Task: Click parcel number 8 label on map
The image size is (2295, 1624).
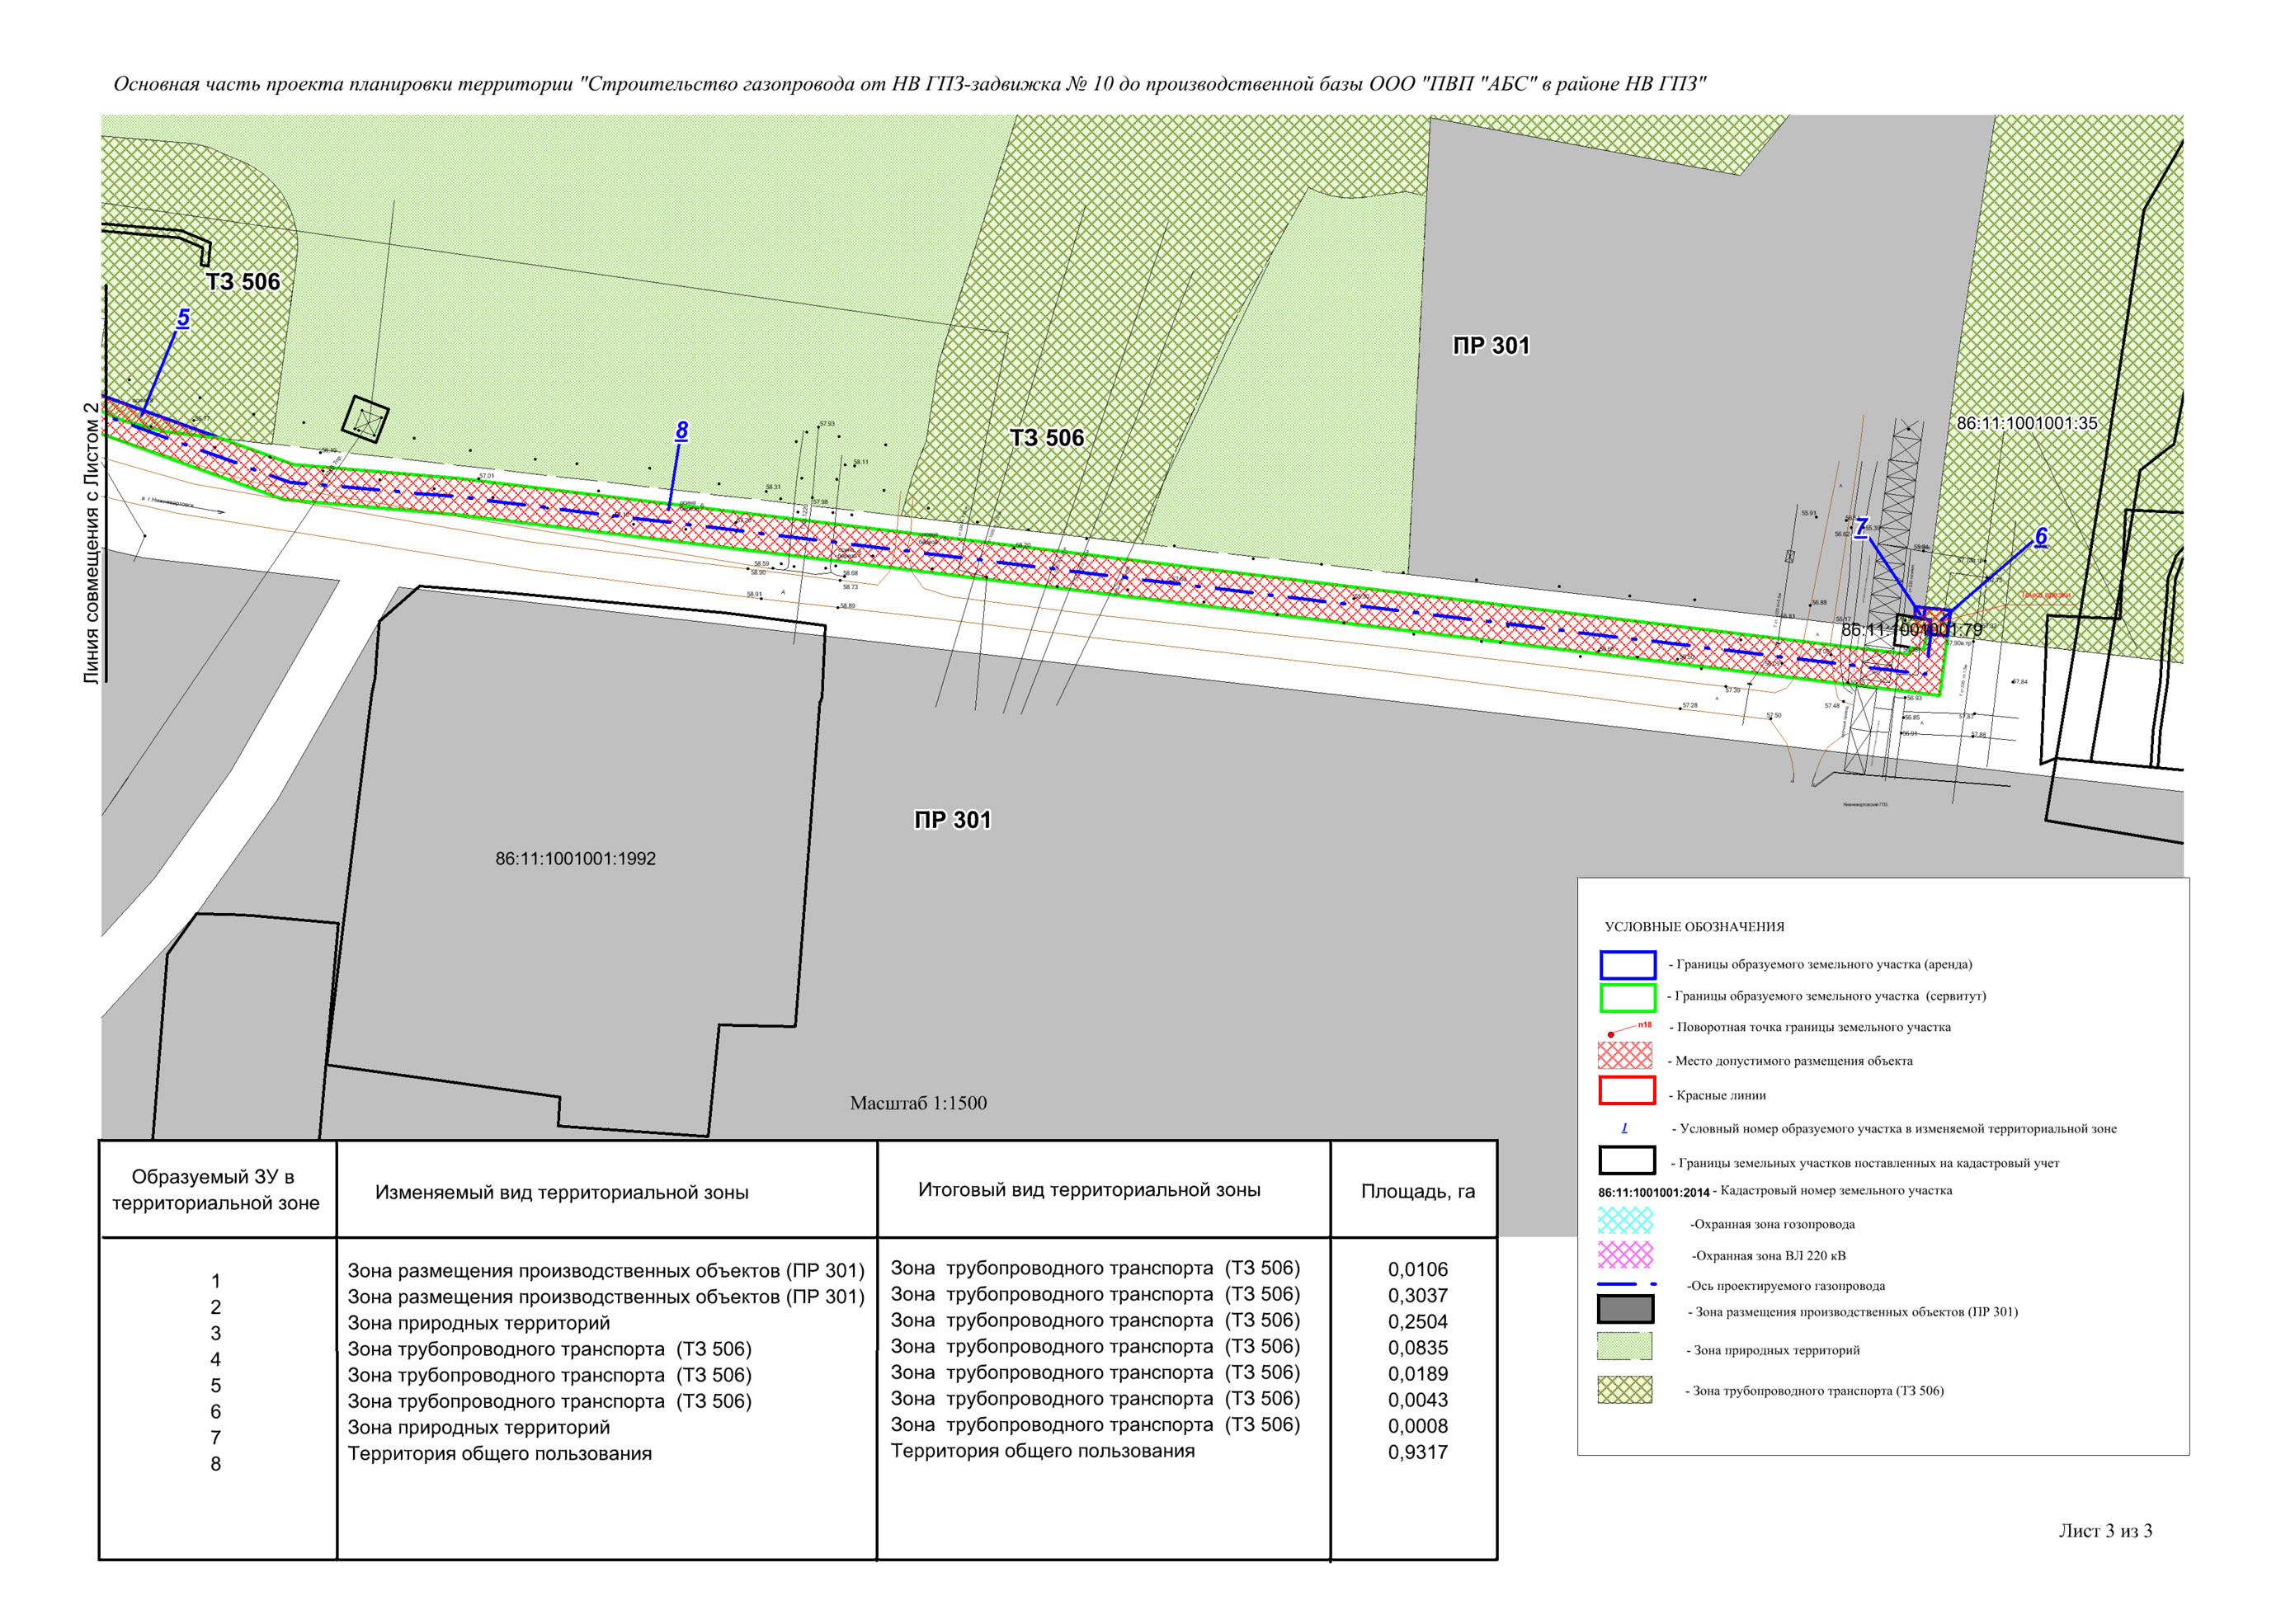Action: (x=682, y=431)
